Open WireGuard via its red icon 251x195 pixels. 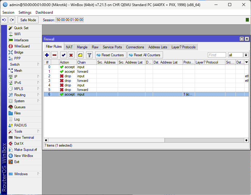[11, 46]
